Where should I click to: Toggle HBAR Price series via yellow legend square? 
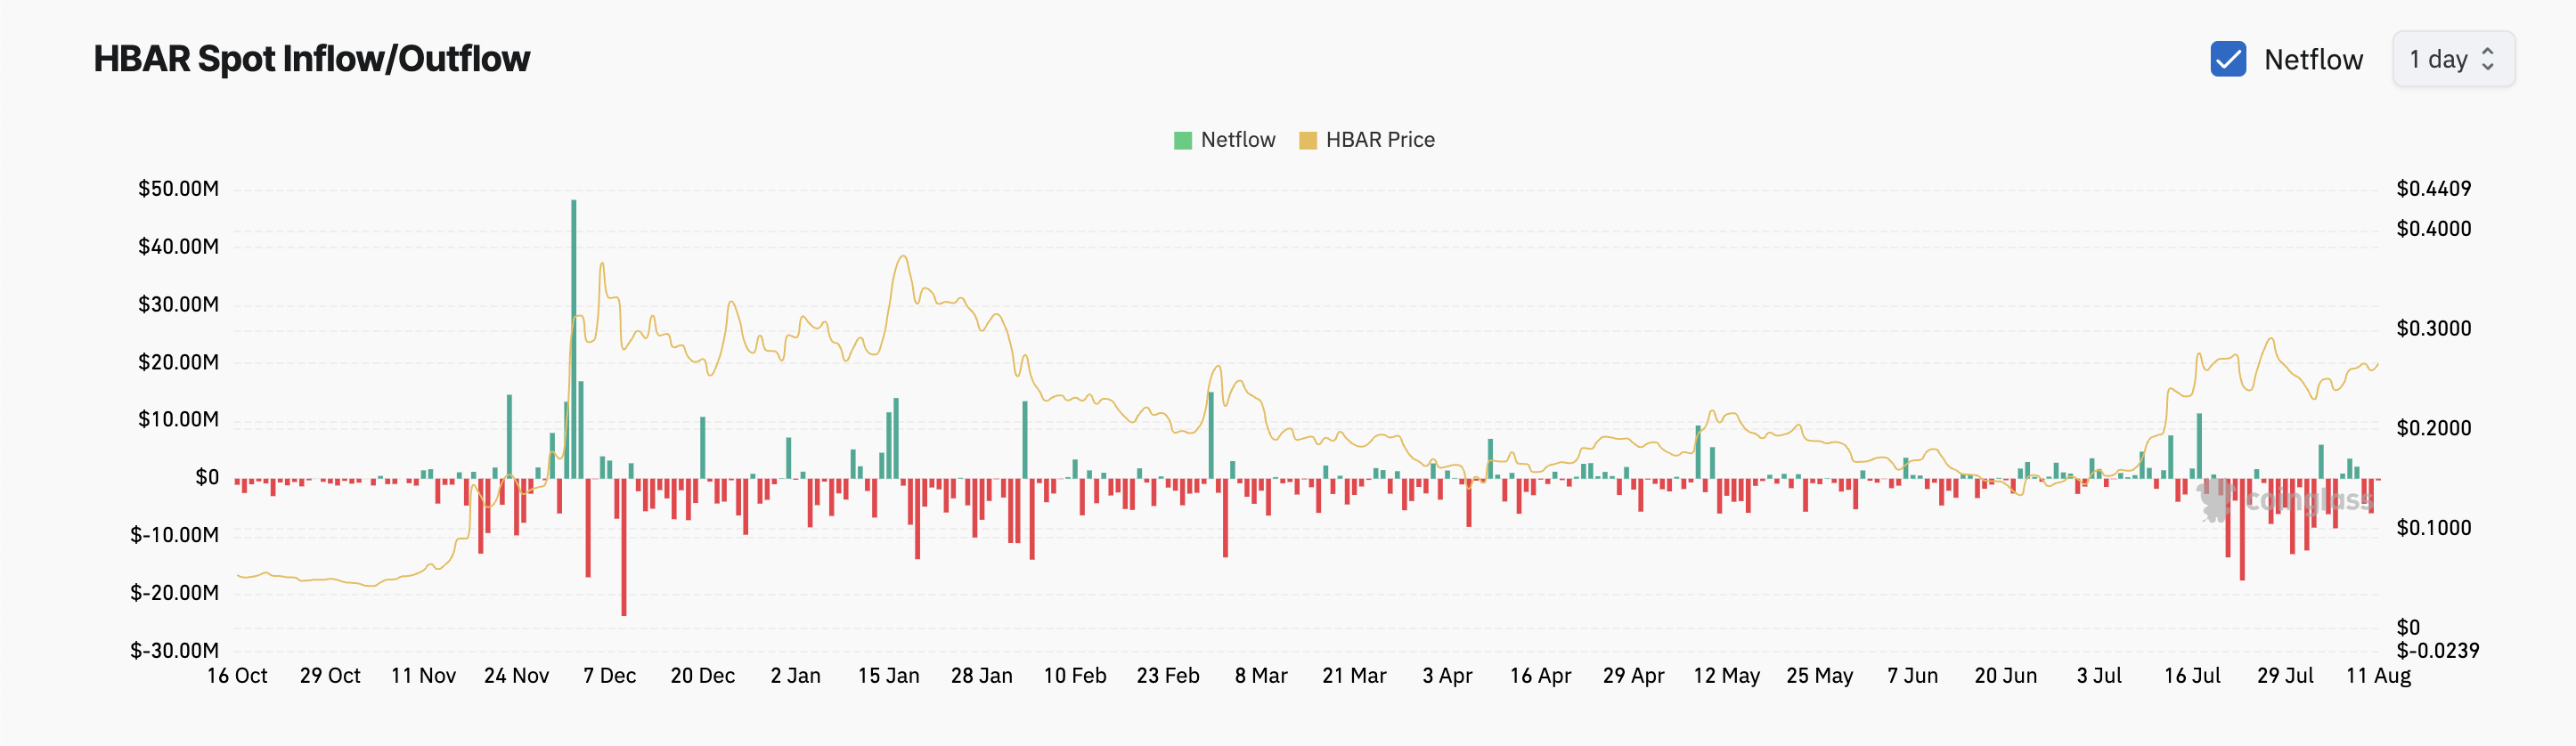pyautogui.click(x=1307, y=140)
